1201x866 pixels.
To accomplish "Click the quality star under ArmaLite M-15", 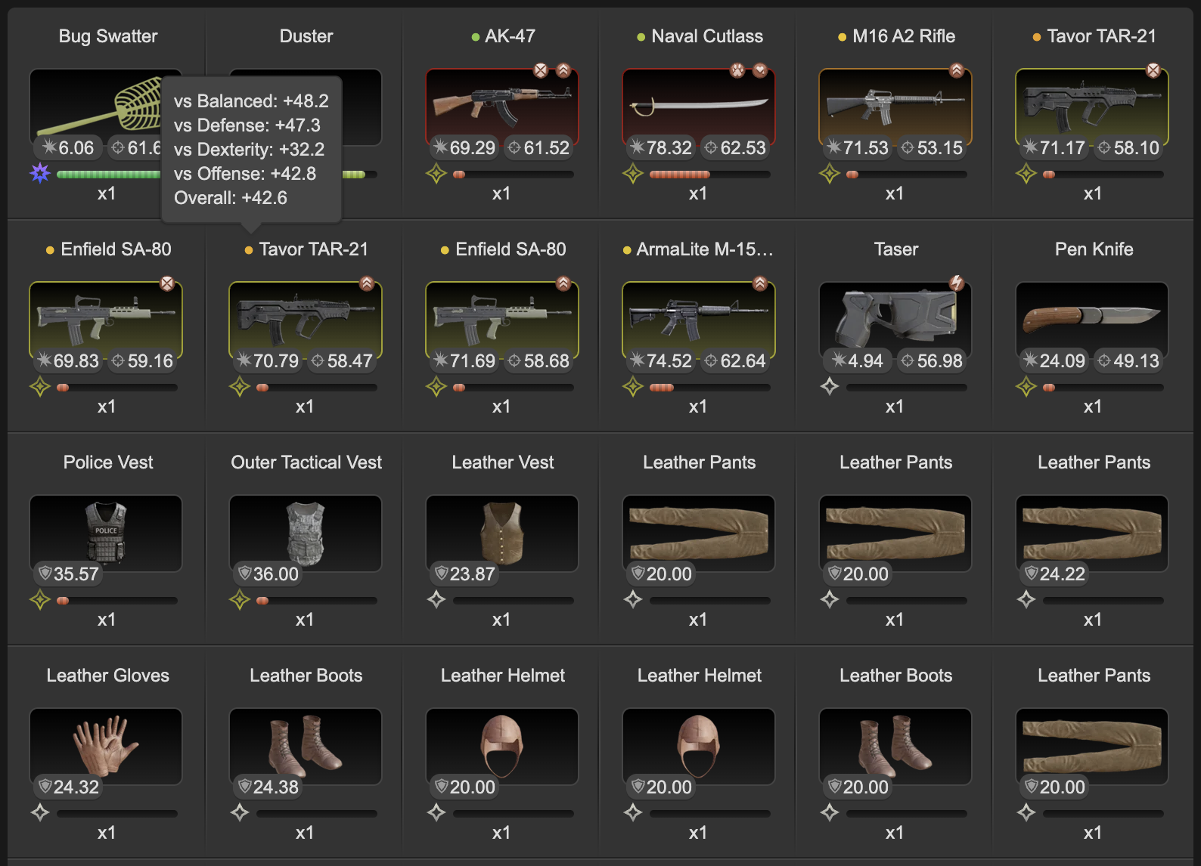I will pos(633,387).
